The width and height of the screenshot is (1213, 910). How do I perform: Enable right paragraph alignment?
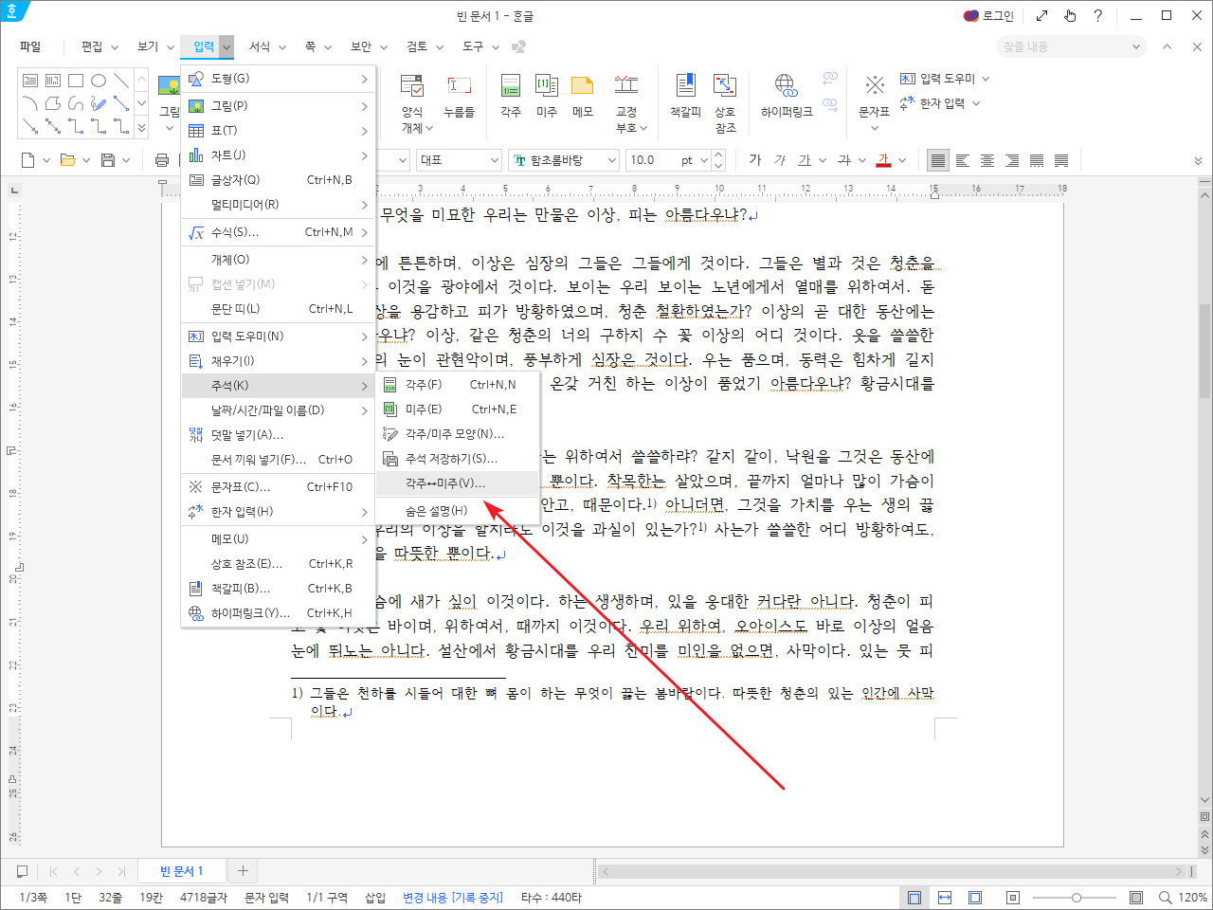(x=1012, y=160)
